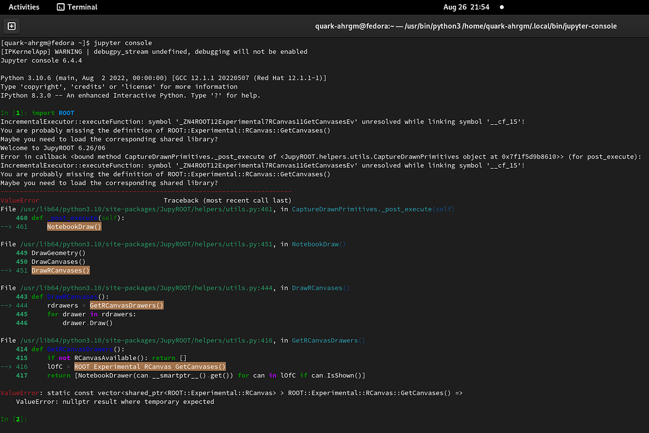
Task: Click the highlighted DrawRCanvases() code
Action: 60,270
